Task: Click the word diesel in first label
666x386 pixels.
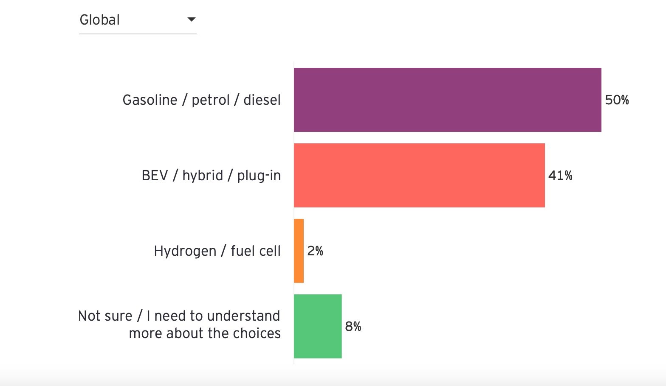Action: pyautogui.click(x=262, y=100)
